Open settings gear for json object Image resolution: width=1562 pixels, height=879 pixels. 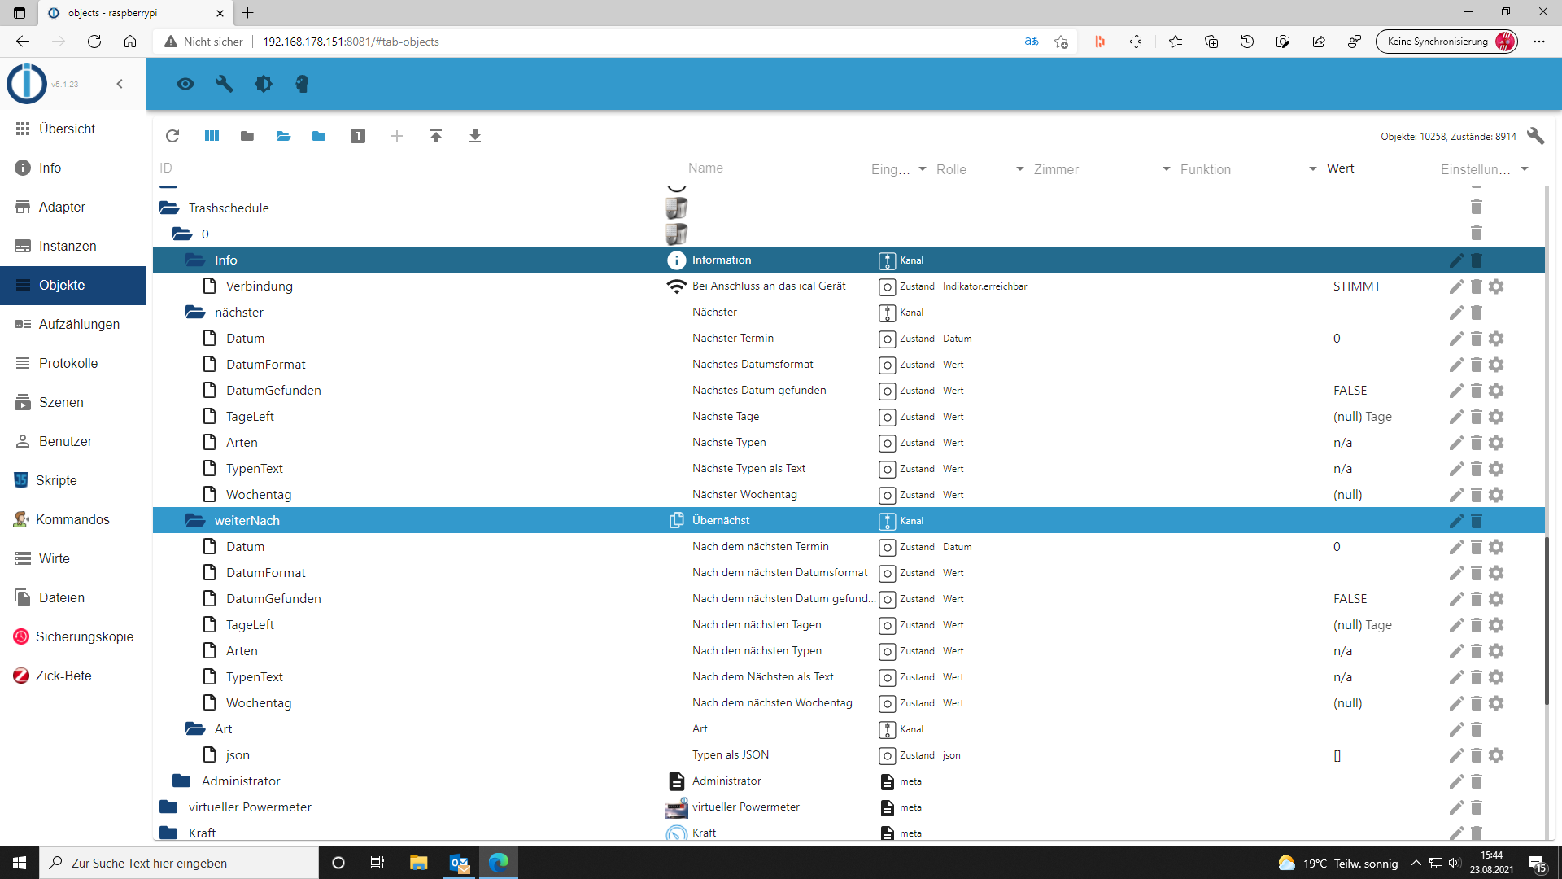[1496, 755]
